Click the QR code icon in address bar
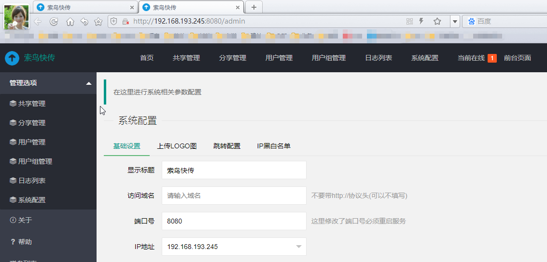547x262 pixels. pos(409,21)
